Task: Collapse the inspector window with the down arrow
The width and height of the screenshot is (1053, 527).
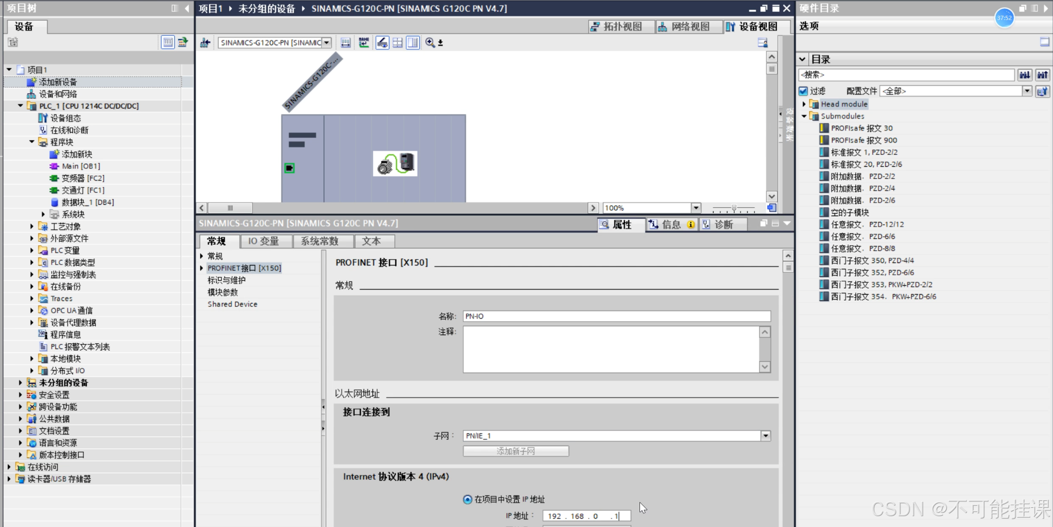Action: click(787, 224)
